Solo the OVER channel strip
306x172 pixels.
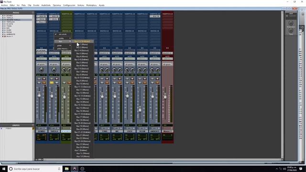pyautogui.click(x=127, y=83)
